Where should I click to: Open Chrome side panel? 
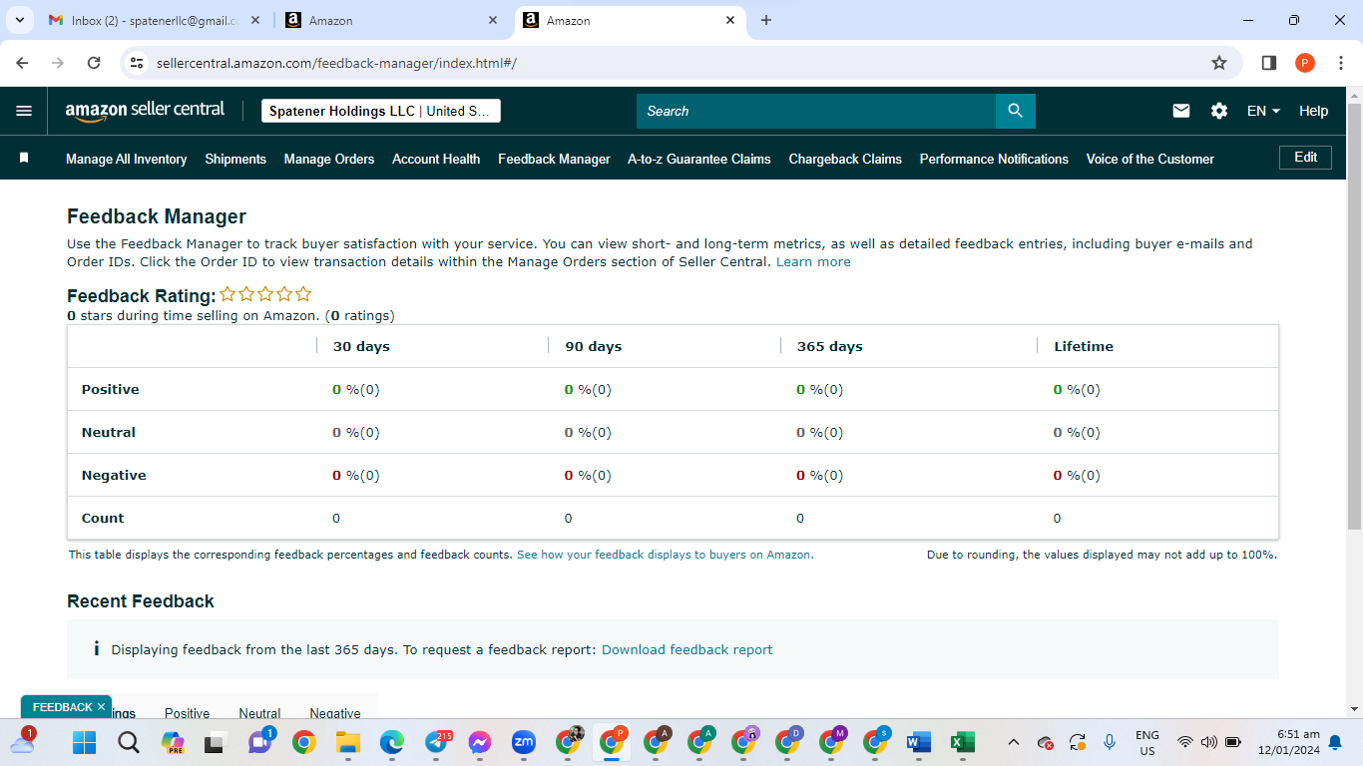(1269, 63)
